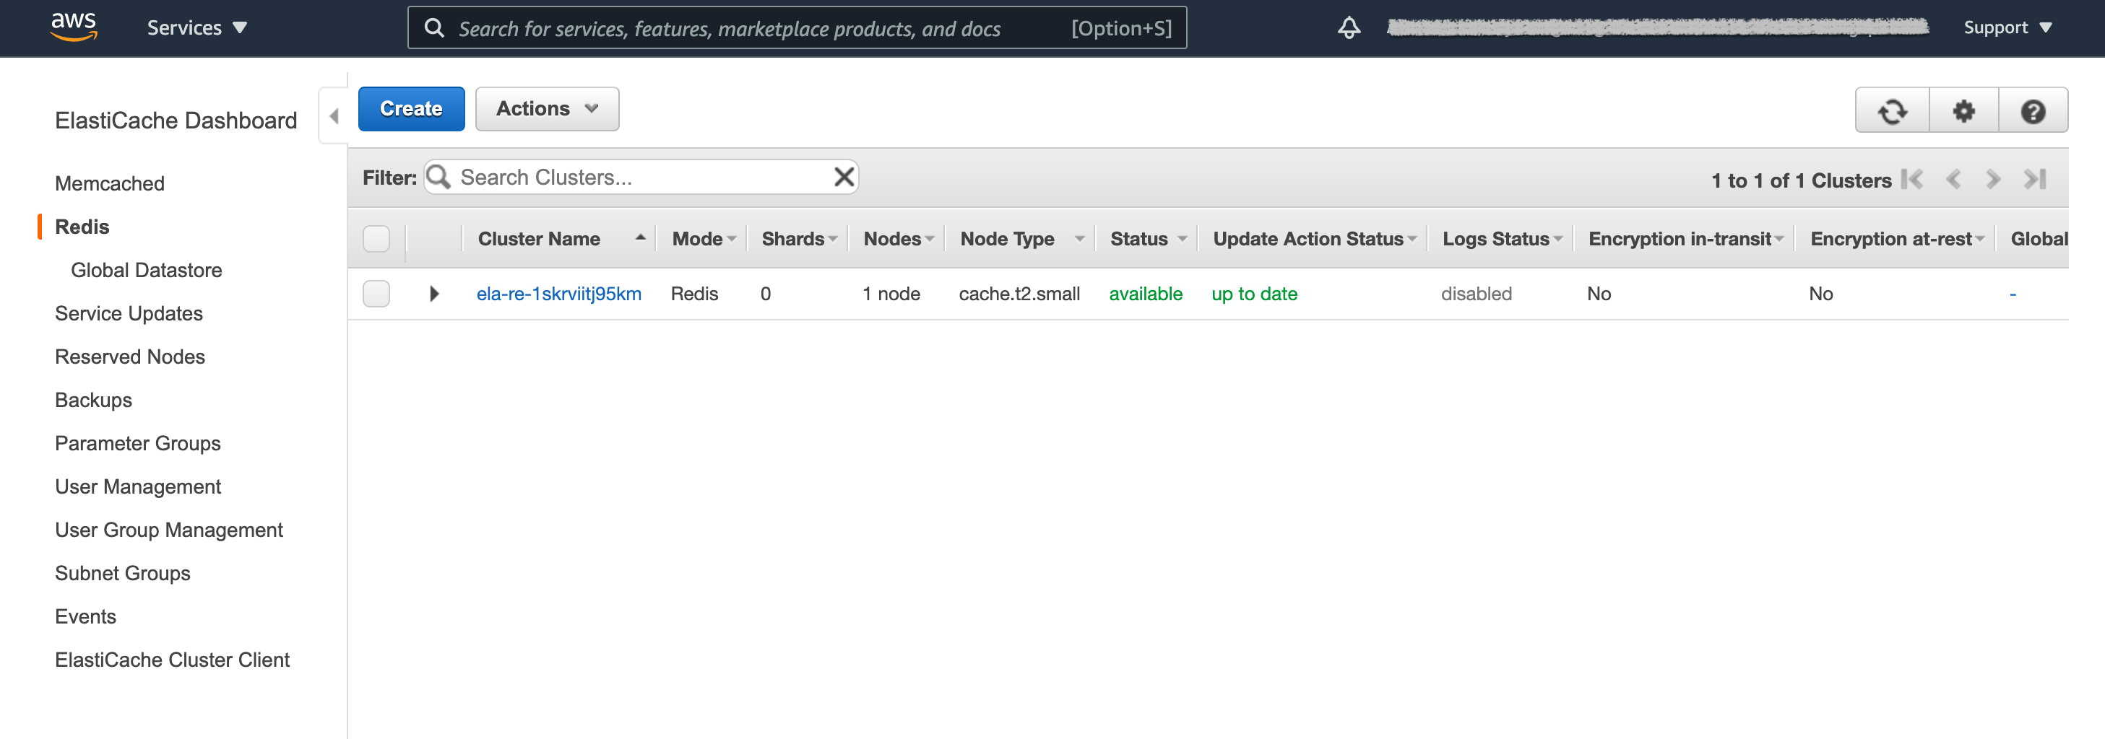Open the Node Type column dropdown
The image size is (2105, 739).
1079,240
